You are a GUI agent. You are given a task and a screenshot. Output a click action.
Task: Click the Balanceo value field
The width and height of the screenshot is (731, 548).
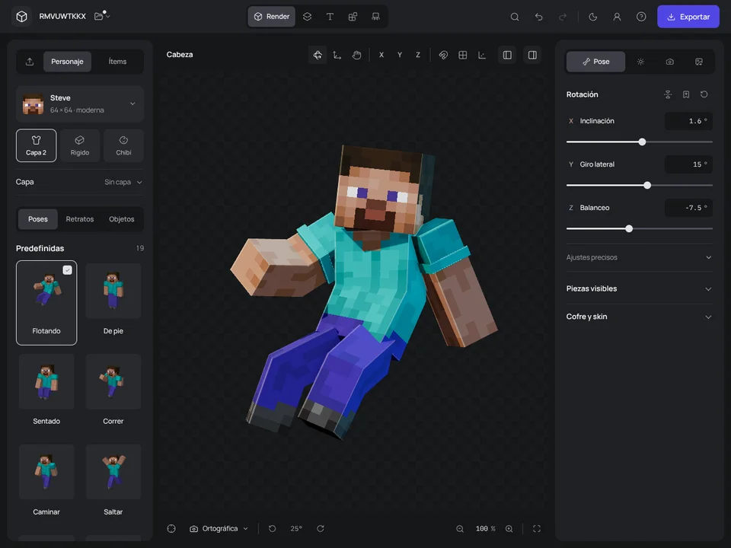[x=688, y=208]
